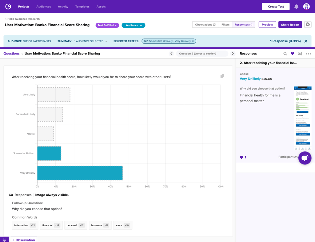The image size is (315, 242).
Task: Click the Helio logo icon
Action: (x=8, y=7)
